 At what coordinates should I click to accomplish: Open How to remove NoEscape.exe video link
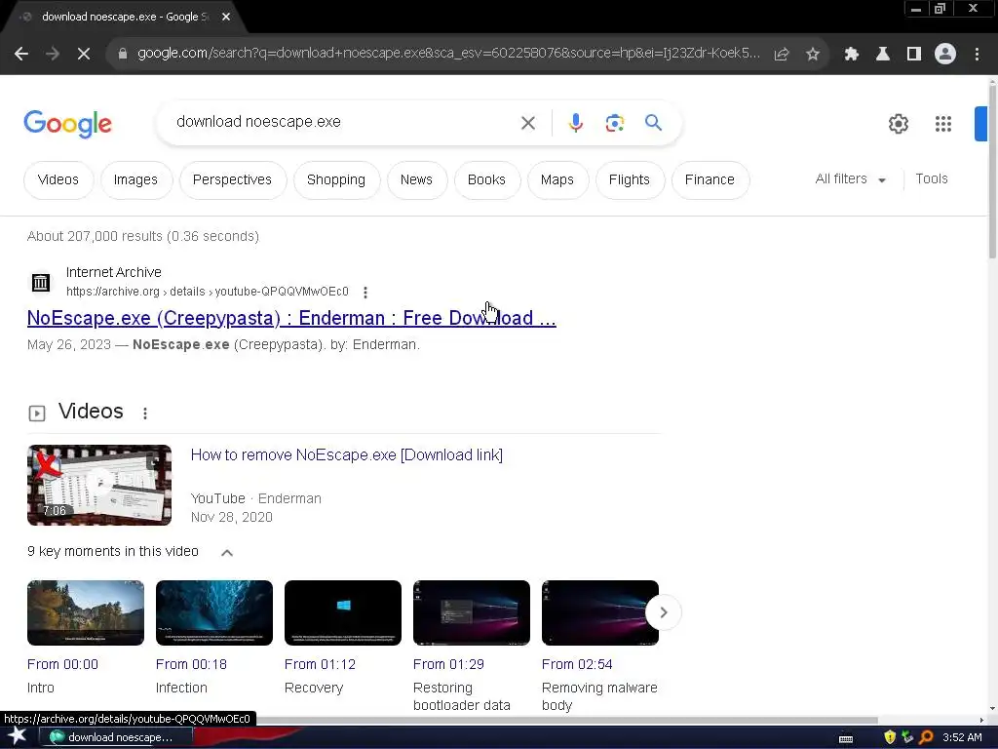pyautogui.click(x=347, y=454)
